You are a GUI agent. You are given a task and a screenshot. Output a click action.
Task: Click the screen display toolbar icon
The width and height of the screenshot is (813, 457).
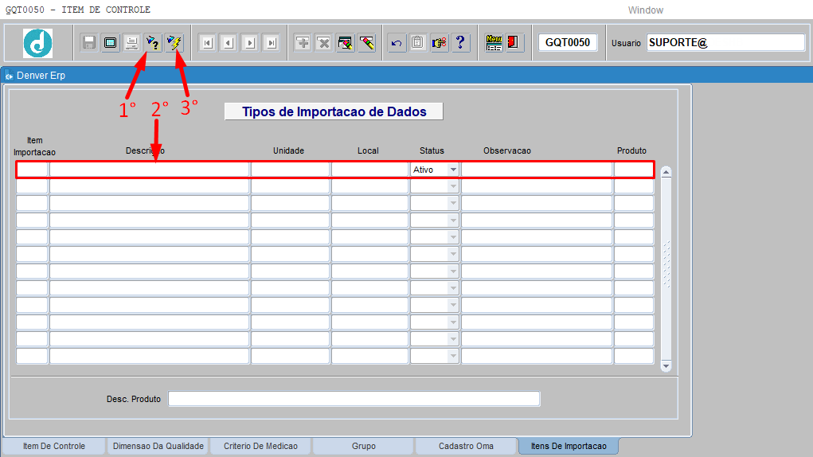click(x=111, y=42)
